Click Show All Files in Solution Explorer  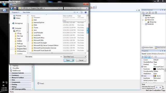(147, 13)
